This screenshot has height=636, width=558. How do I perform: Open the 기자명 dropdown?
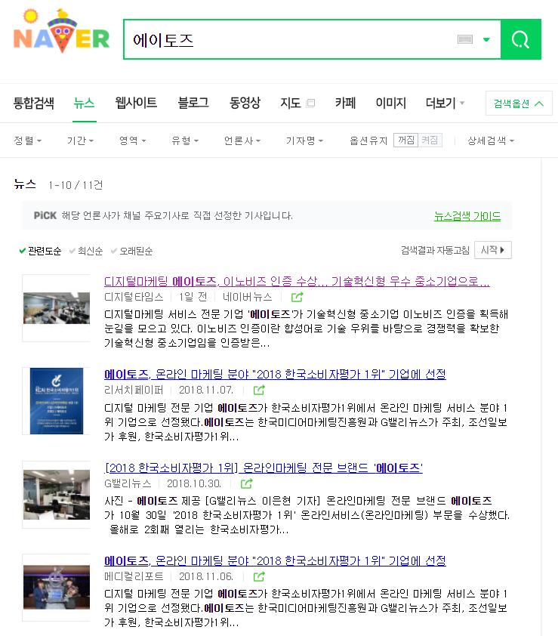(x=304, y=140)
